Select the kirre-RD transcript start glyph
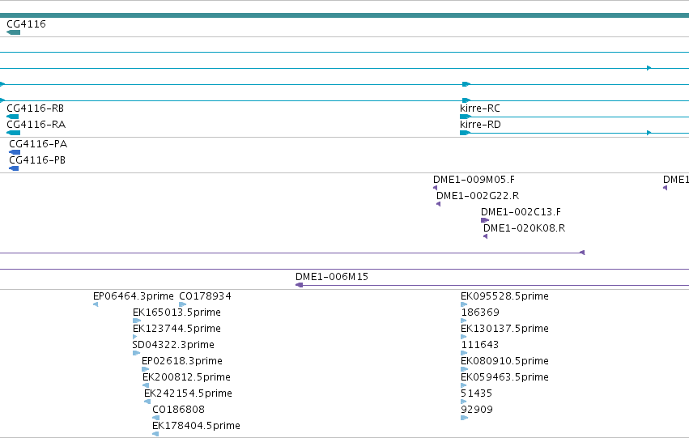Screen dimensions: 689x438 466,133
